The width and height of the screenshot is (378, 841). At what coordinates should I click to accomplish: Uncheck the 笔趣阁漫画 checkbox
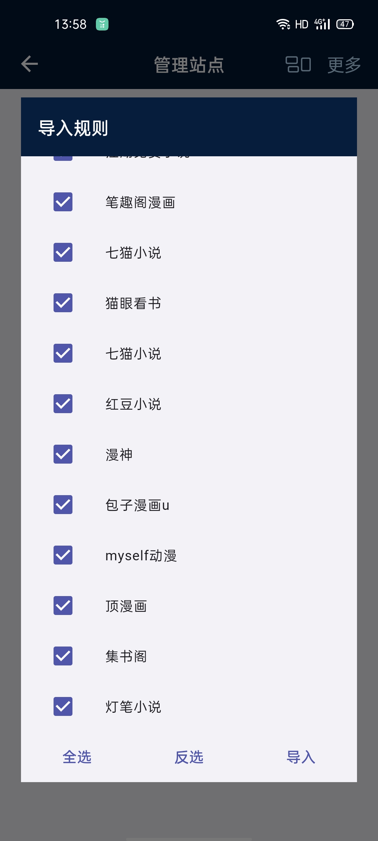click(x=63, y=202)
